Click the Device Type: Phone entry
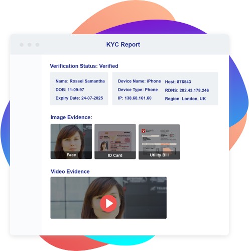Image resolution: width=249 pixels, height=251 pixels. coord(138,90)
